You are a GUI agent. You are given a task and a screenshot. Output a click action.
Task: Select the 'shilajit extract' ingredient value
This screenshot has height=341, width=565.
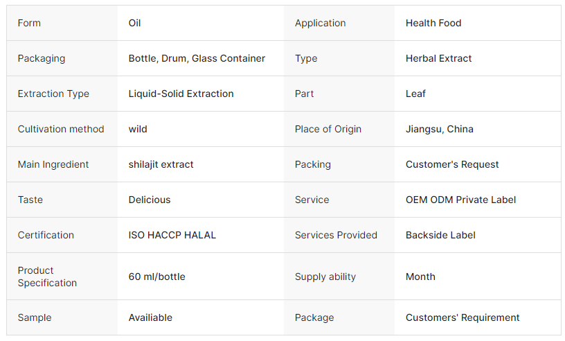(x=161, y=164)
